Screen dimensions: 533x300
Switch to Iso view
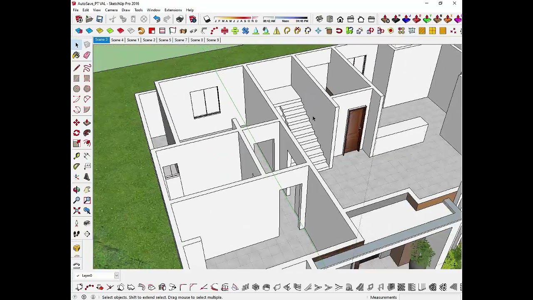pyautogui.click(x=319, y=19)
